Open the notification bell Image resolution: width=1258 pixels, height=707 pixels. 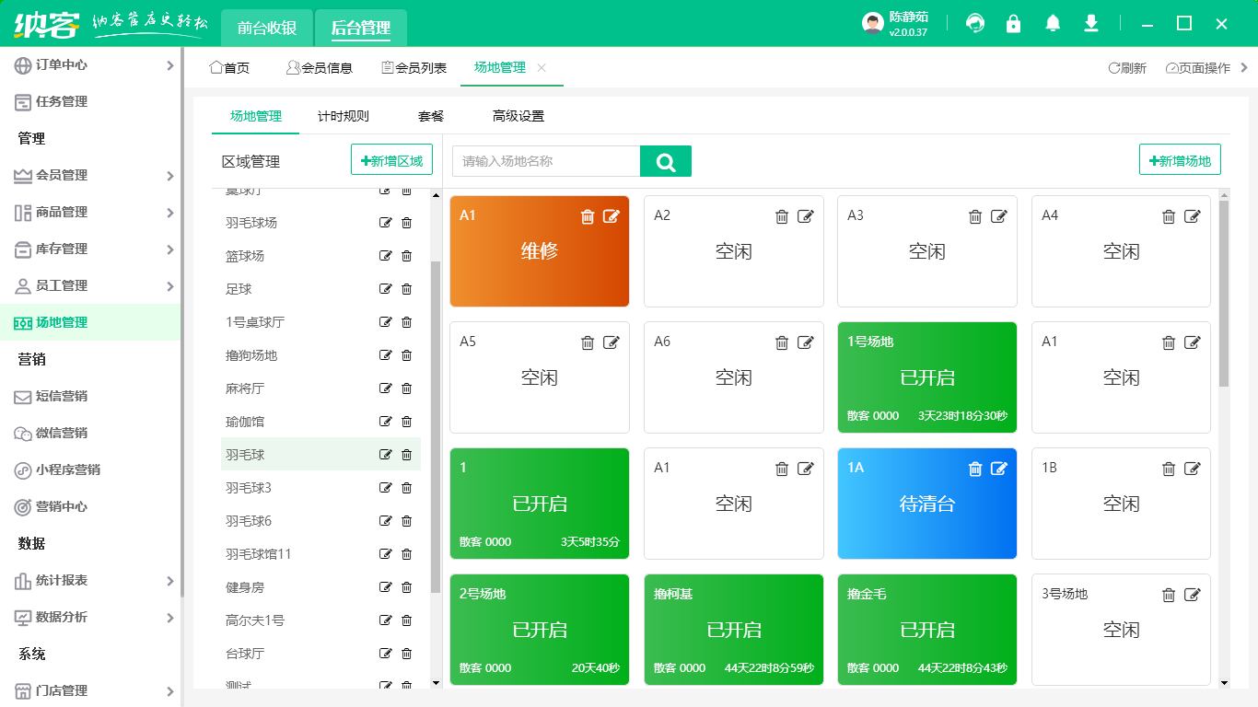tap(1053, 24)
